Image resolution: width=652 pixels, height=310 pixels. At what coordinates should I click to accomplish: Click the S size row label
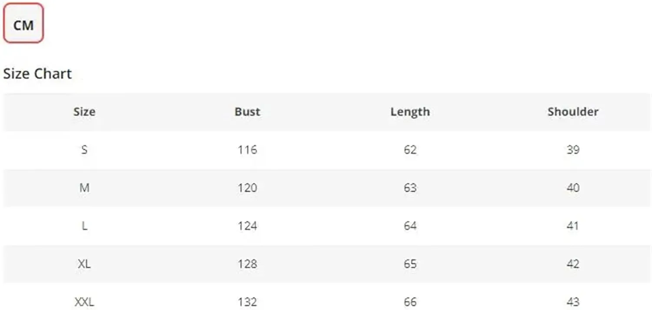84,150
